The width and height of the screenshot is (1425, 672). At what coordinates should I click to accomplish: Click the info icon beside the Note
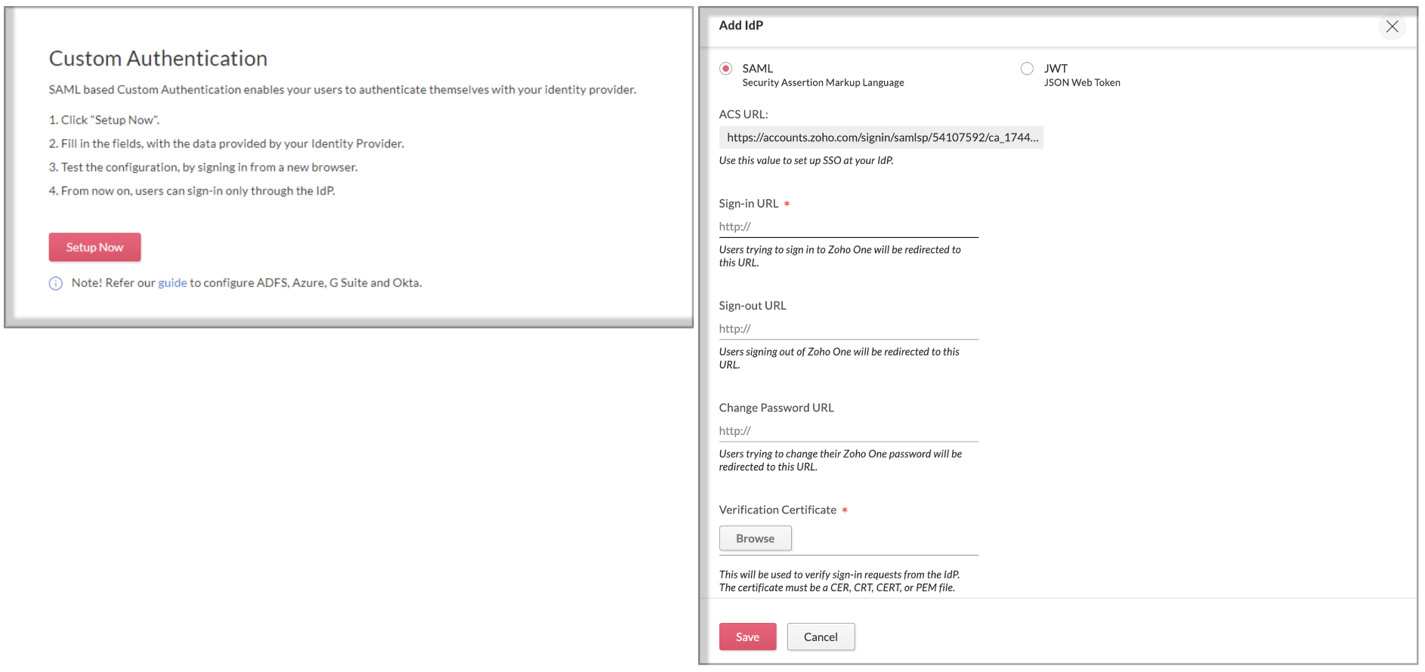pyautogui.click(x=56, y=283)
